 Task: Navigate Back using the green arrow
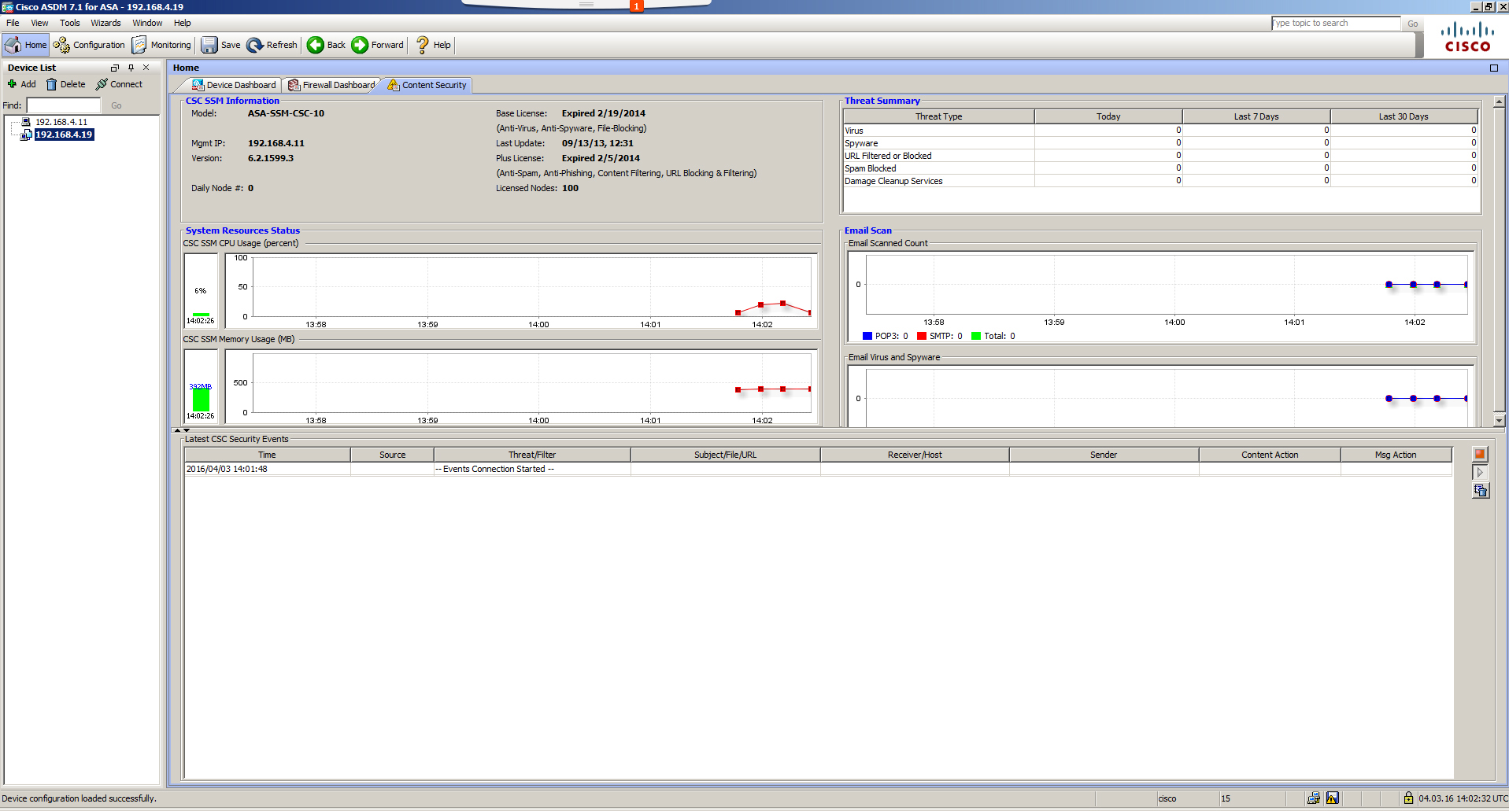click(x=326, y=45)
